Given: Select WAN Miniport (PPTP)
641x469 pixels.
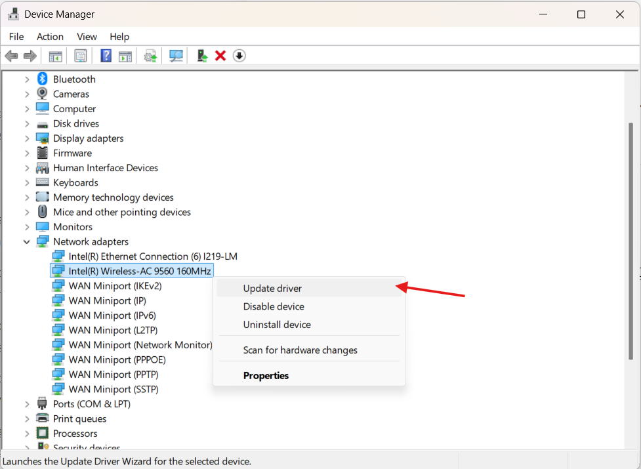Looking at the screenshot, I should click(x=114, y=374).
